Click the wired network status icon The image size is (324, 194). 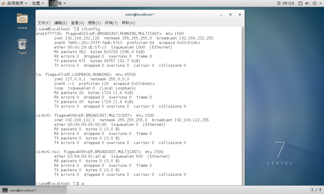300,3
